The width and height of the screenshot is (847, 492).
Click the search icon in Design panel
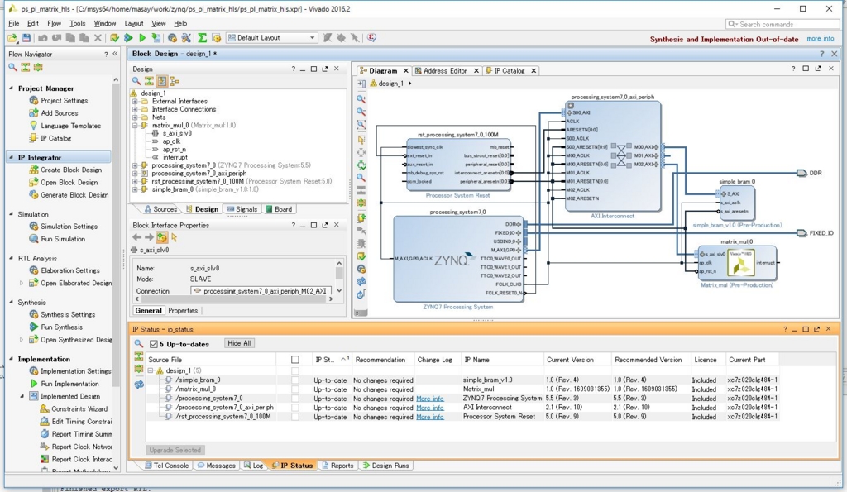click(136, 81)
